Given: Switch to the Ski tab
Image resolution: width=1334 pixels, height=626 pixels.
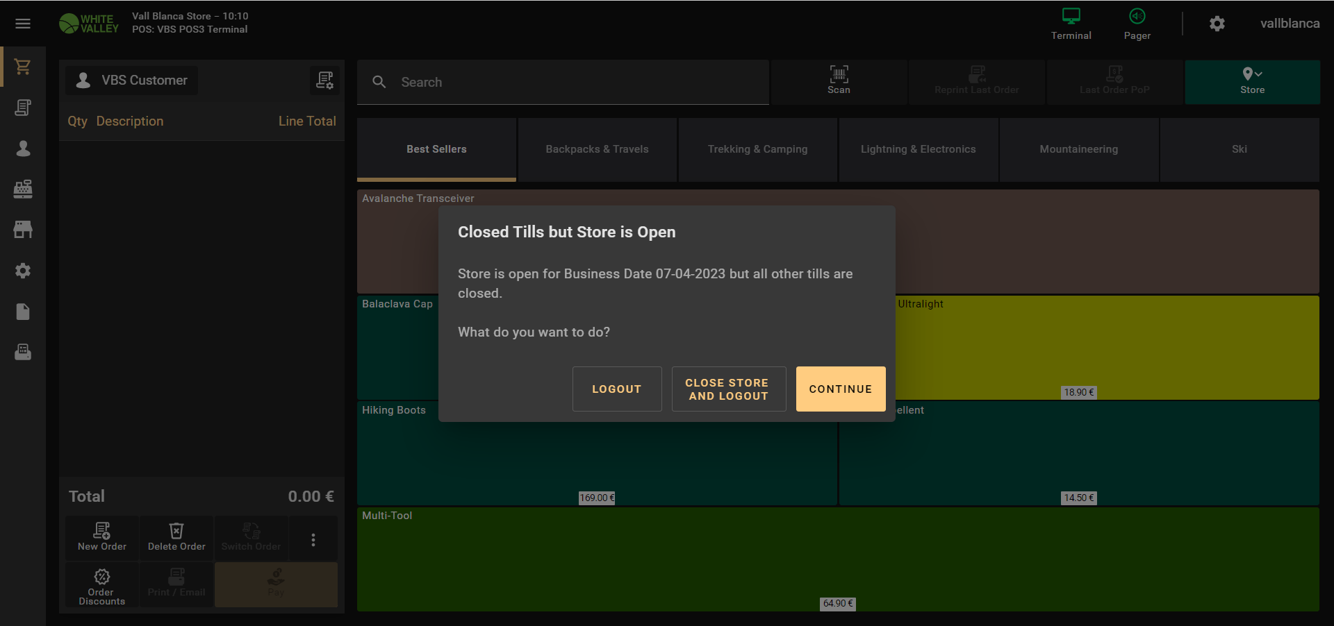Looking at the screenshot, I should (x=1240, y=149).
